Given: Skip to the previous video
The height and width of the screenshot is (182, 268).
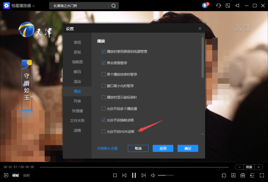Looking at the screenshot, I should [124, 175].
